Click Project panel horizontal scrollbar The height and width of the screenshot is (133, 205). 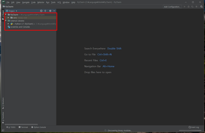21,124
